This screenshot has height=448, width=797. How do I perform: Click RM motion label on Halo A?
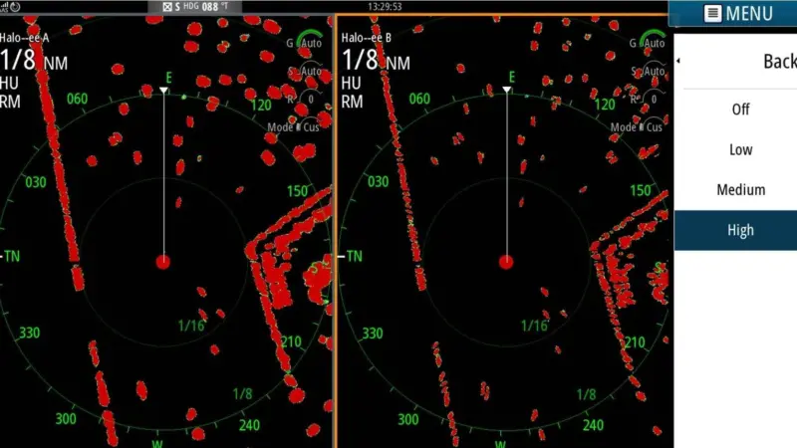coord(10,102)
